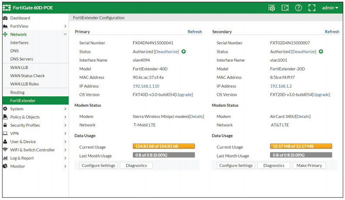Open the admin user dropdown
The image size is (345, 200).
[x=330, y=8]
